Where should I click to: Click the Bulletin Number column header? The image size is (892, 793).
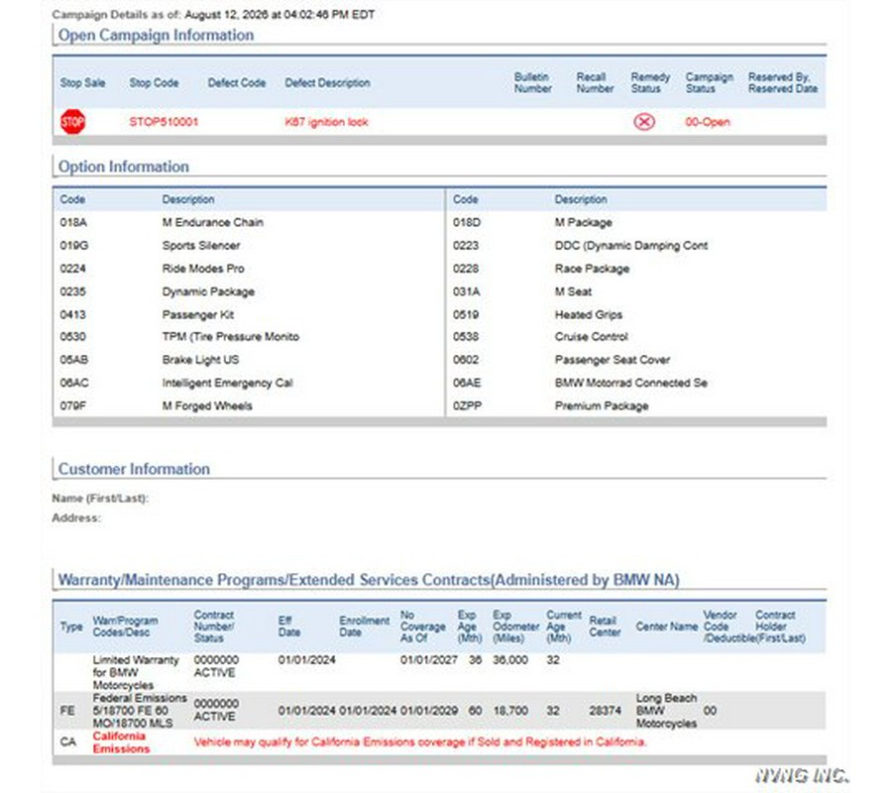(533, 83)
